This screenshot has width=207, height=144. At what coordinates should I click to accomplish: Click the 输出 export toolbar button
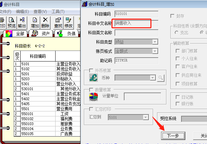tap(22, 23)
